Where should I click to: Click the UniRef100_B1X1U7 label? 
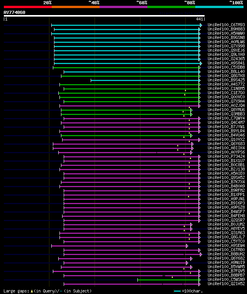[226, 161]
